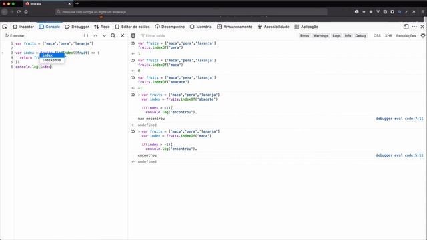Screen dimensions: 427x240
Task: Click editor line 1 var fruits declaration
Action: [54, 43]
